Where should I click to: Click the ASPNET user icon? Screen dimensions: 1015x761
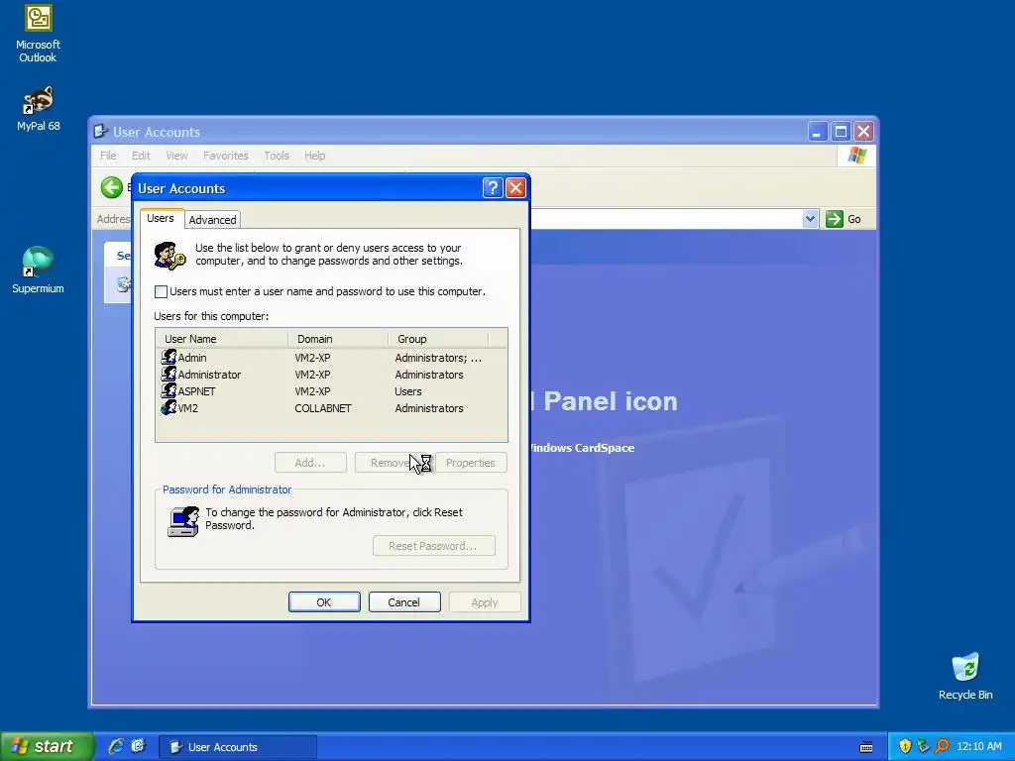169,390
